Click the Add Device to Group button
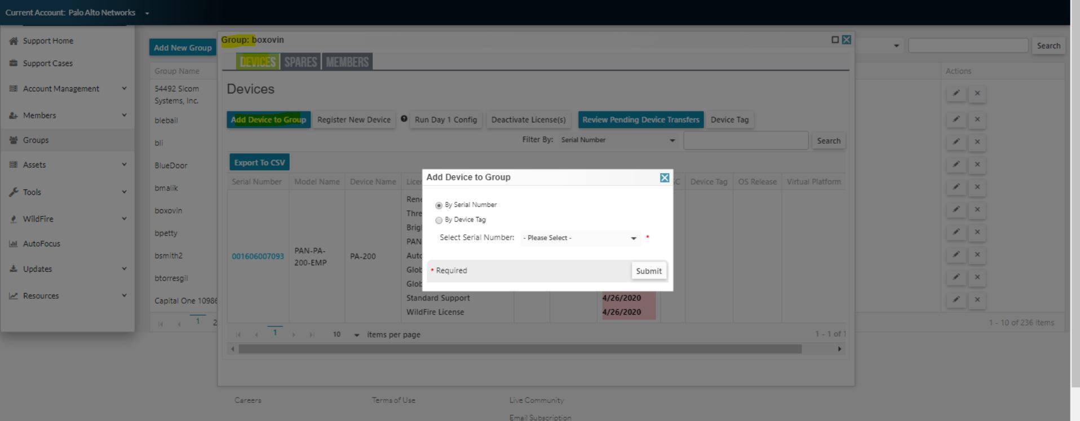 point(268,119)
